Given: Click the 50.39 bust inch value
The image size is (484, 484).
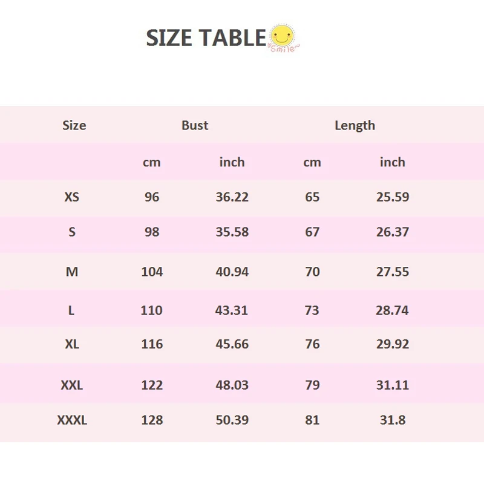Looking at the screenshot, I should 232,420.
